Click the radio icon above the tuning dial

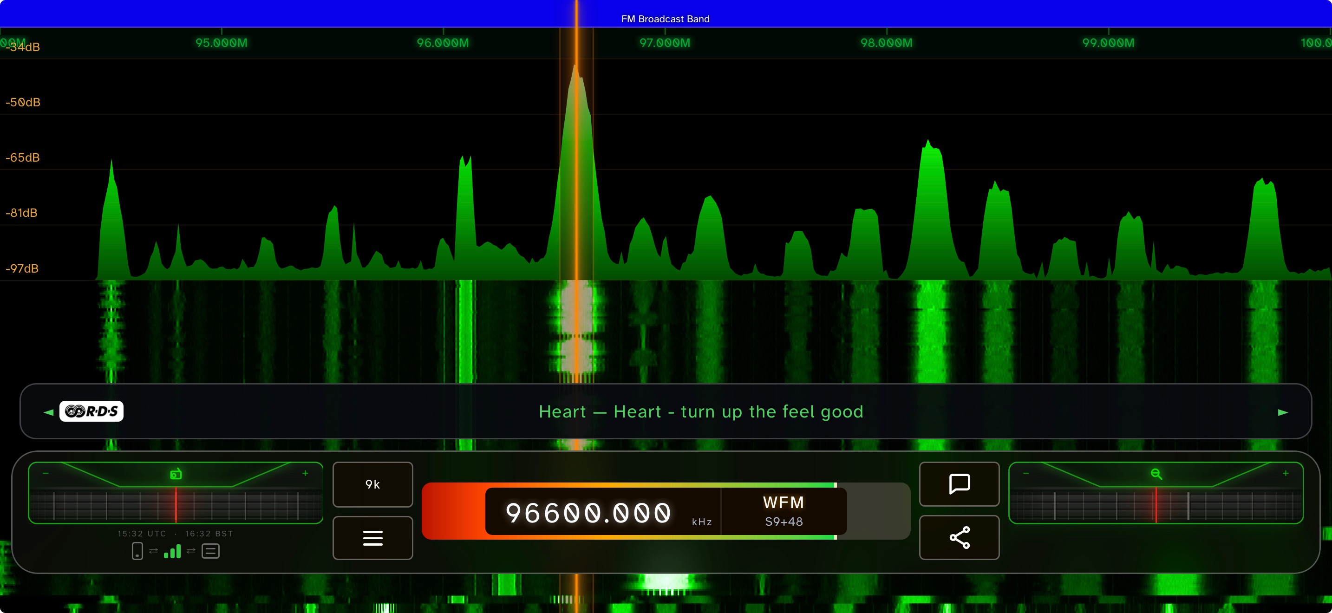coord(176,473)
